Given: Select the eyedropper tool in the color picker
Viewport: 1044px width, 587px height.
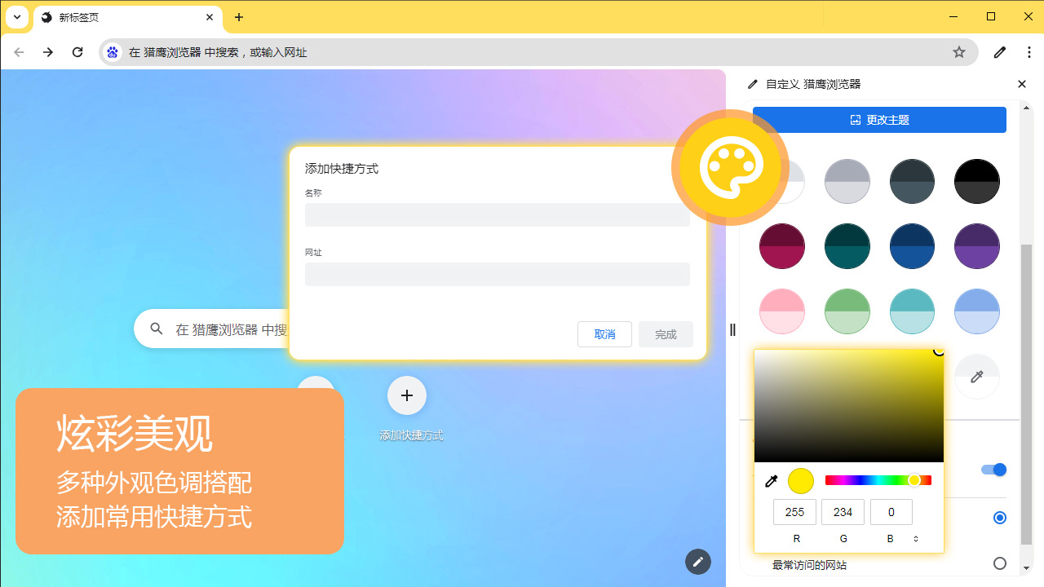Looking at the screenshot, I should tap(770, 480).
